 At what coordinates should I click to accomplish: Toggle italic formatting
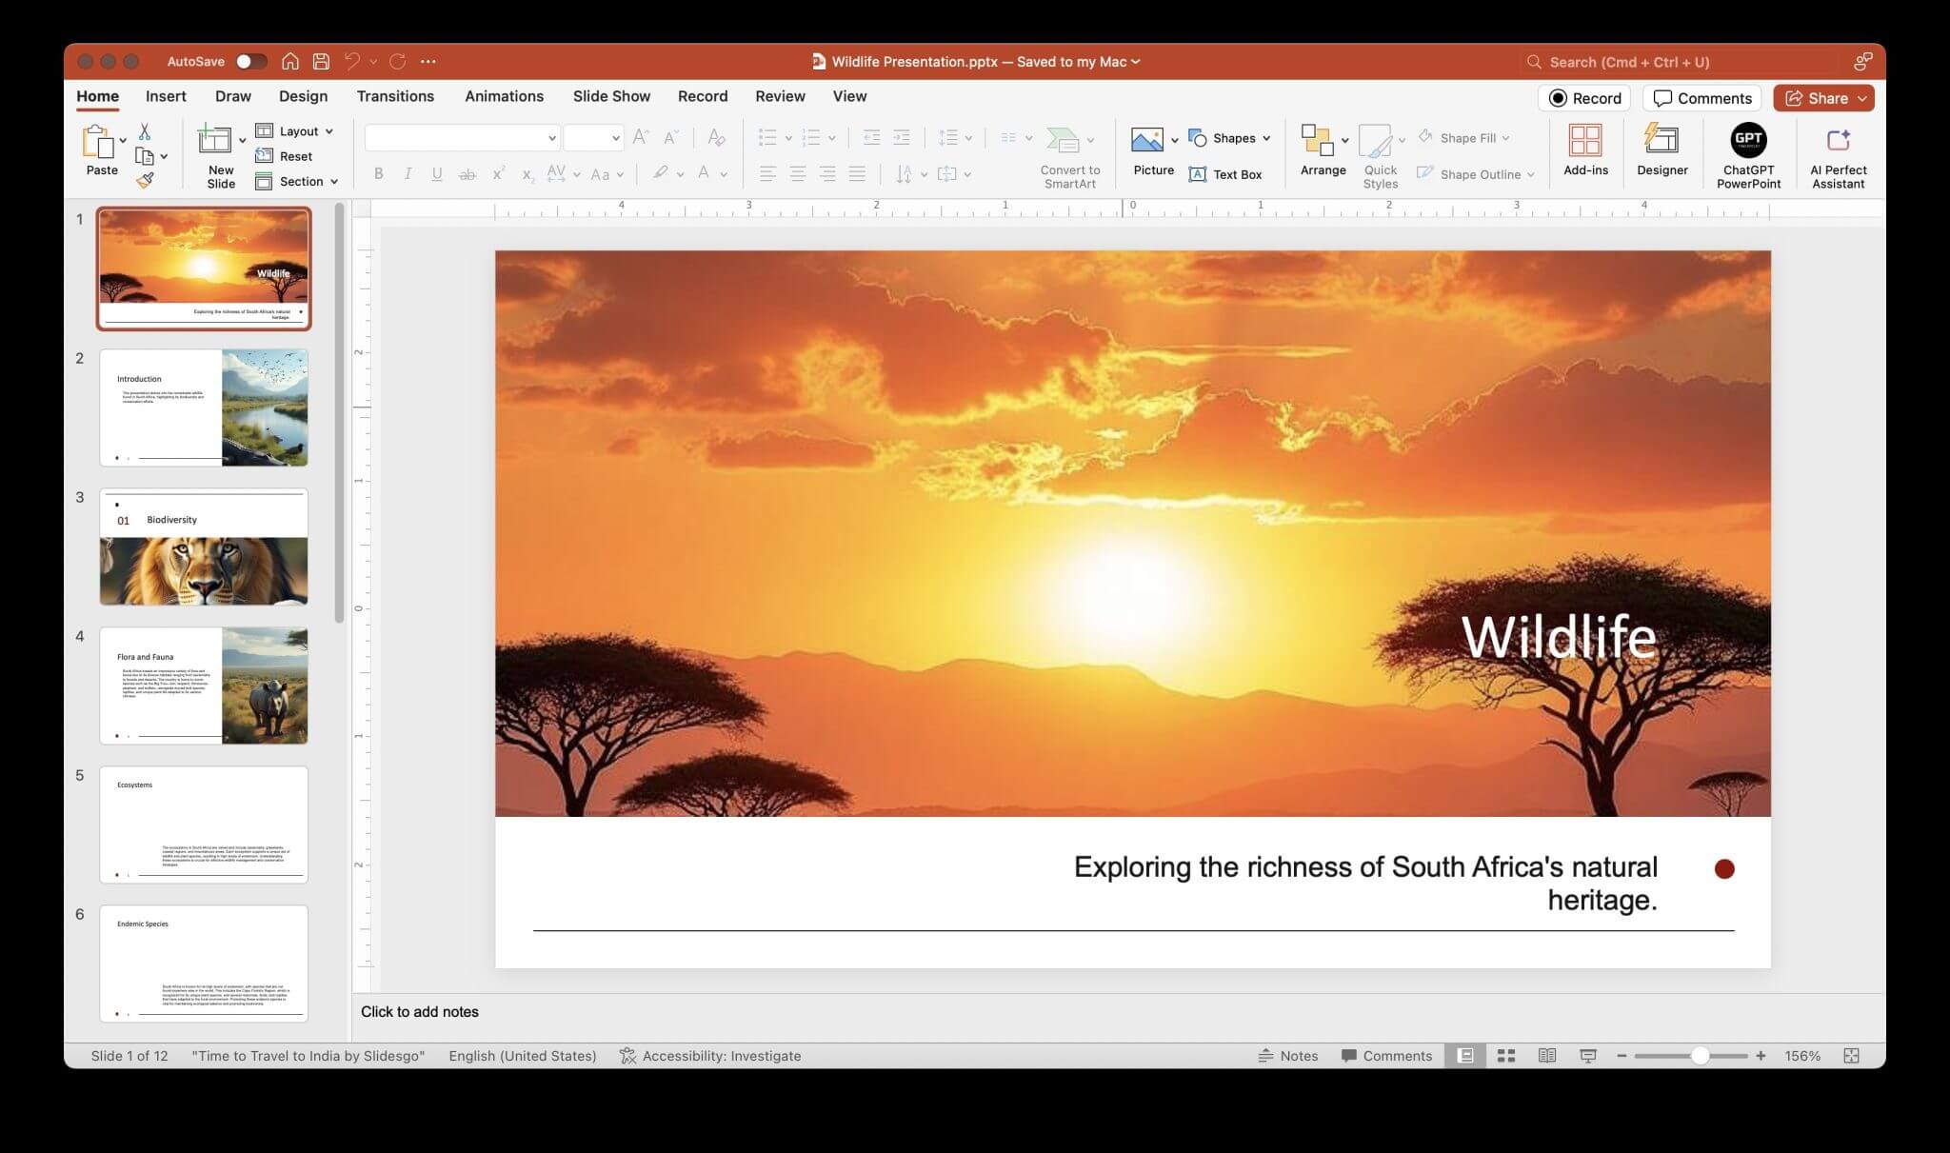[x=408, y=173]
